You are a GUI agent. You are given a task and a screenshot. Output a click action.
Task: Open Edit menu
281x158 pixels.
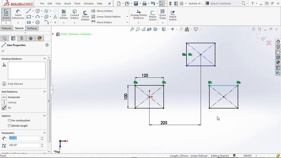point(50,4)
